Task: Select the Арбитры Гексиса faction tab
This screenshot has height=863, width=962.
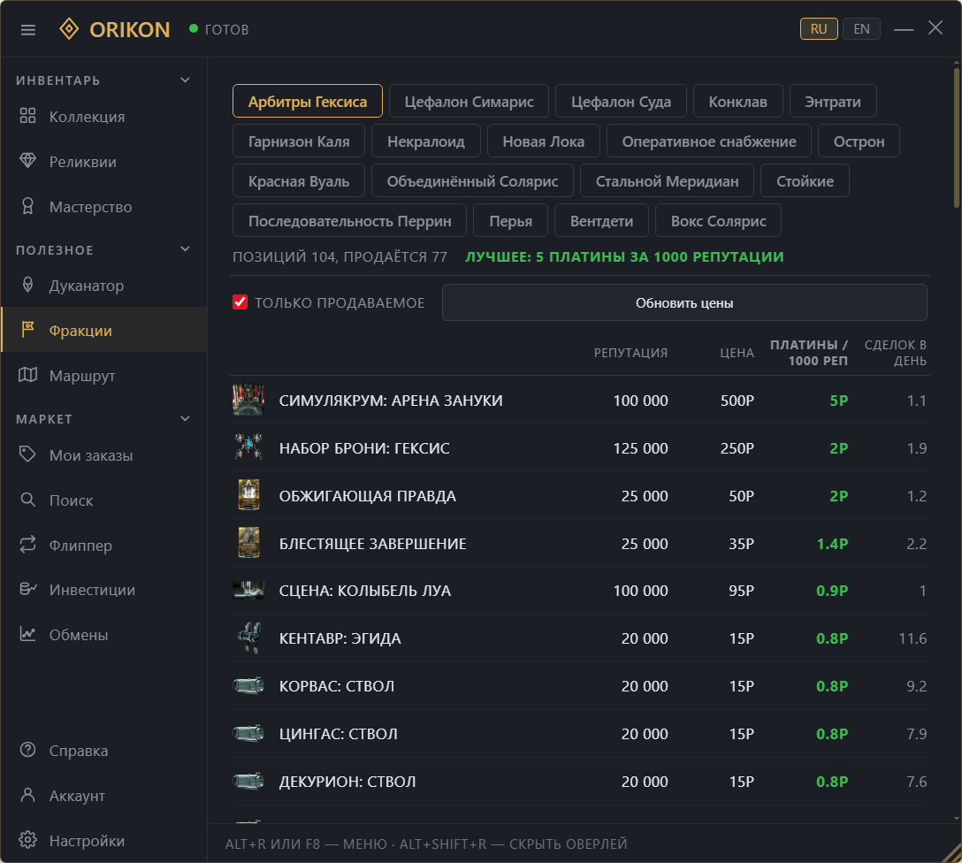Action: pyautogui.click(x=308, y=101)
